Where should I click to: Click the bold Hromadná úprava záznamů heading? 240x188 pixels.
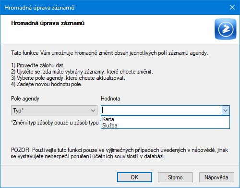48,23
